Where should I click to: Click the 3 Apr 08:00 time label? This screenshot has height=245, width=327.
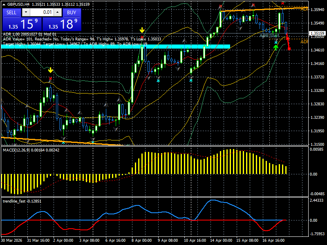pos(89,241)
